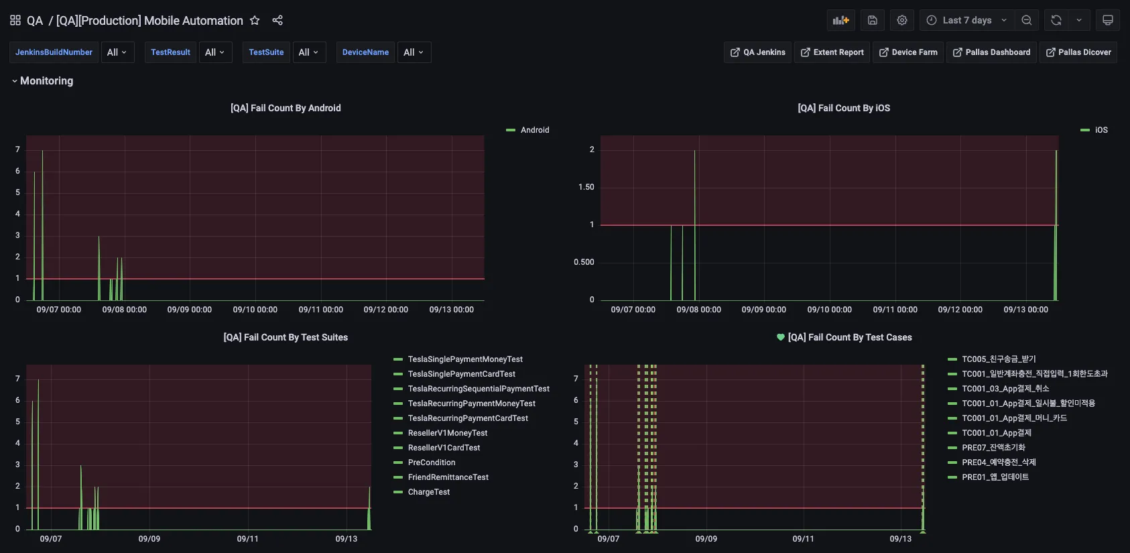Open the Fail Count By Android panel menu
Viewport: 1130px width, 553px height.
click(286, 108)
